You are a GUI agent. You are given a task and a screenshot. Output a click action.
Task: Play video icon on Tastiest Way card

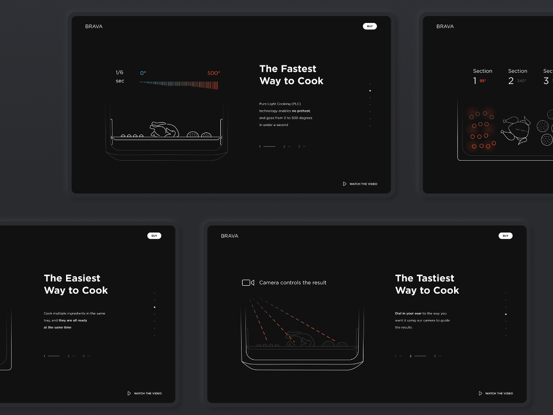pyautogui.click(x=480, y=393)
